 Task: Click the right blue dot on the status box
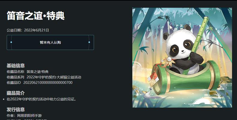pyautogui.click(x=89, y=42)
